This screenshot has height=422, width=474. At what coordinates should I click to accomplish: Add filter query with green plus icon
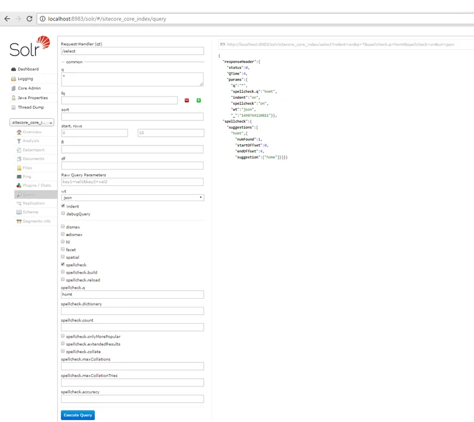198,100
